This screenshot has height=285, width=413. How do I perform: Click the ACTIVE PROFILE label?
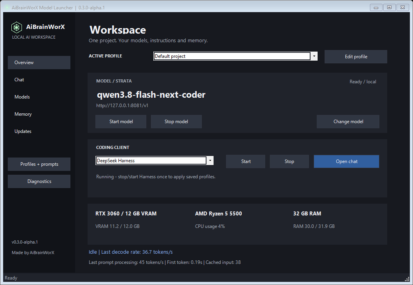[105, 56]
